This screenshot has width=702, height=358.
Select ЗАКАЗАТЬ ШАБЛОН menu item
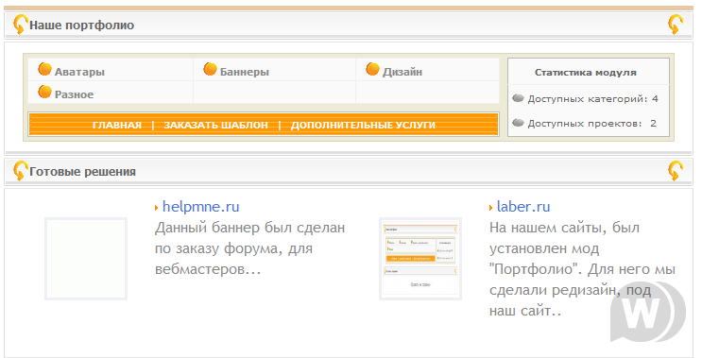215,126
